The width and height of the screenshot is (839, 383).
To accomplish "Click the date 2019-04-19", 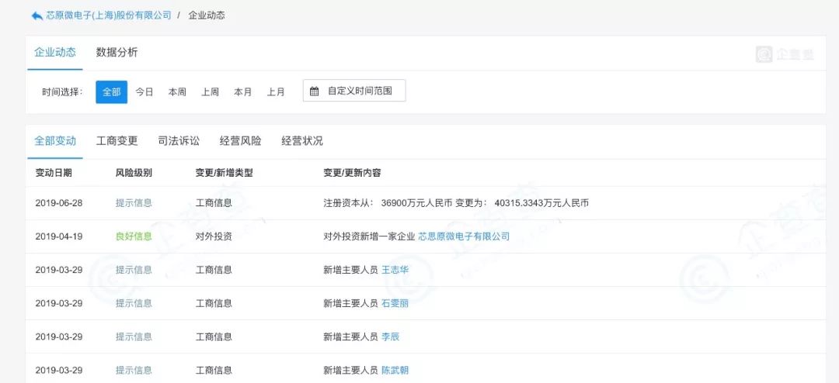I will pyautogui.click(x=59, y=236).
